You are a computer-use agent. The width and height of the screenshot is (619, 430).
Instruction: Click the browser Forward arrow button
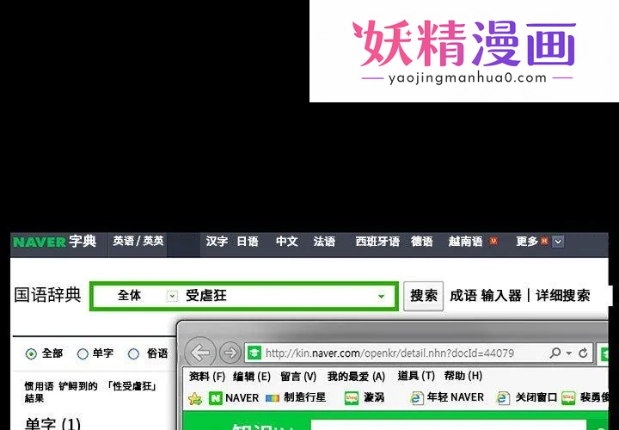click(x=230, y=353)
